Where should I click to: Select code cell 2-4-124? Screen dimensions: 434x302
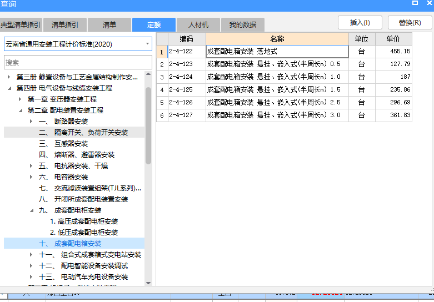187,77
